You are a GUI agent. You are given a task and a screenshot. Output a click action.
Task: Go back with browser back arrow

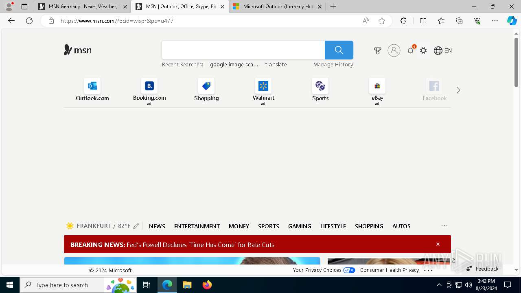tap(11, 21)
